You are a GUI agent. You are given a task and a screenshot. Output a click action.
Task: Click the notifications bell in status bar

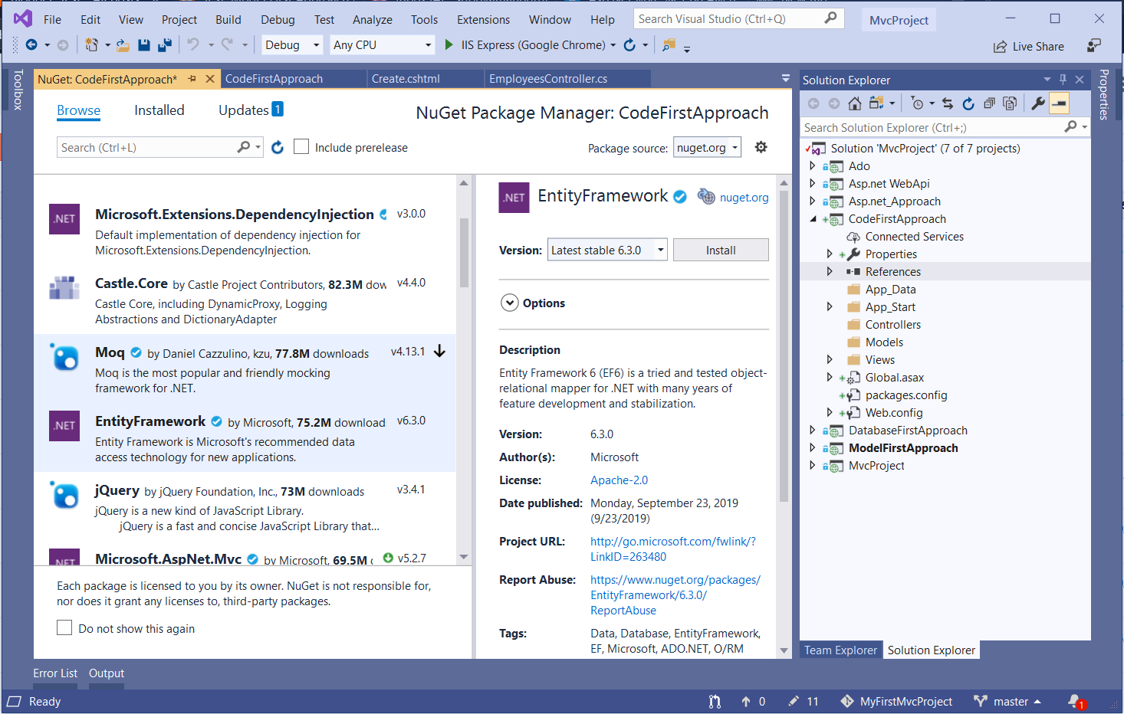point(1076,701)
